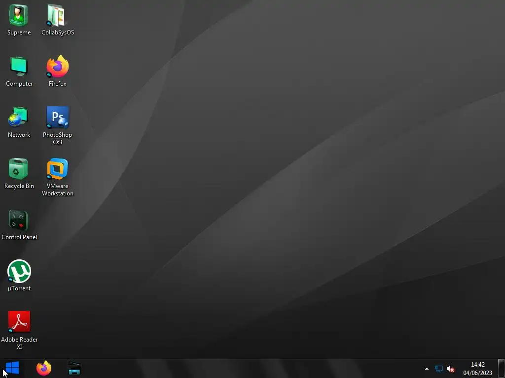The height and width of the screenshot is (378, 505).
Task: Click the "Recycle Bin" label text
Action: pyautogui.click(x=19, y=186)
